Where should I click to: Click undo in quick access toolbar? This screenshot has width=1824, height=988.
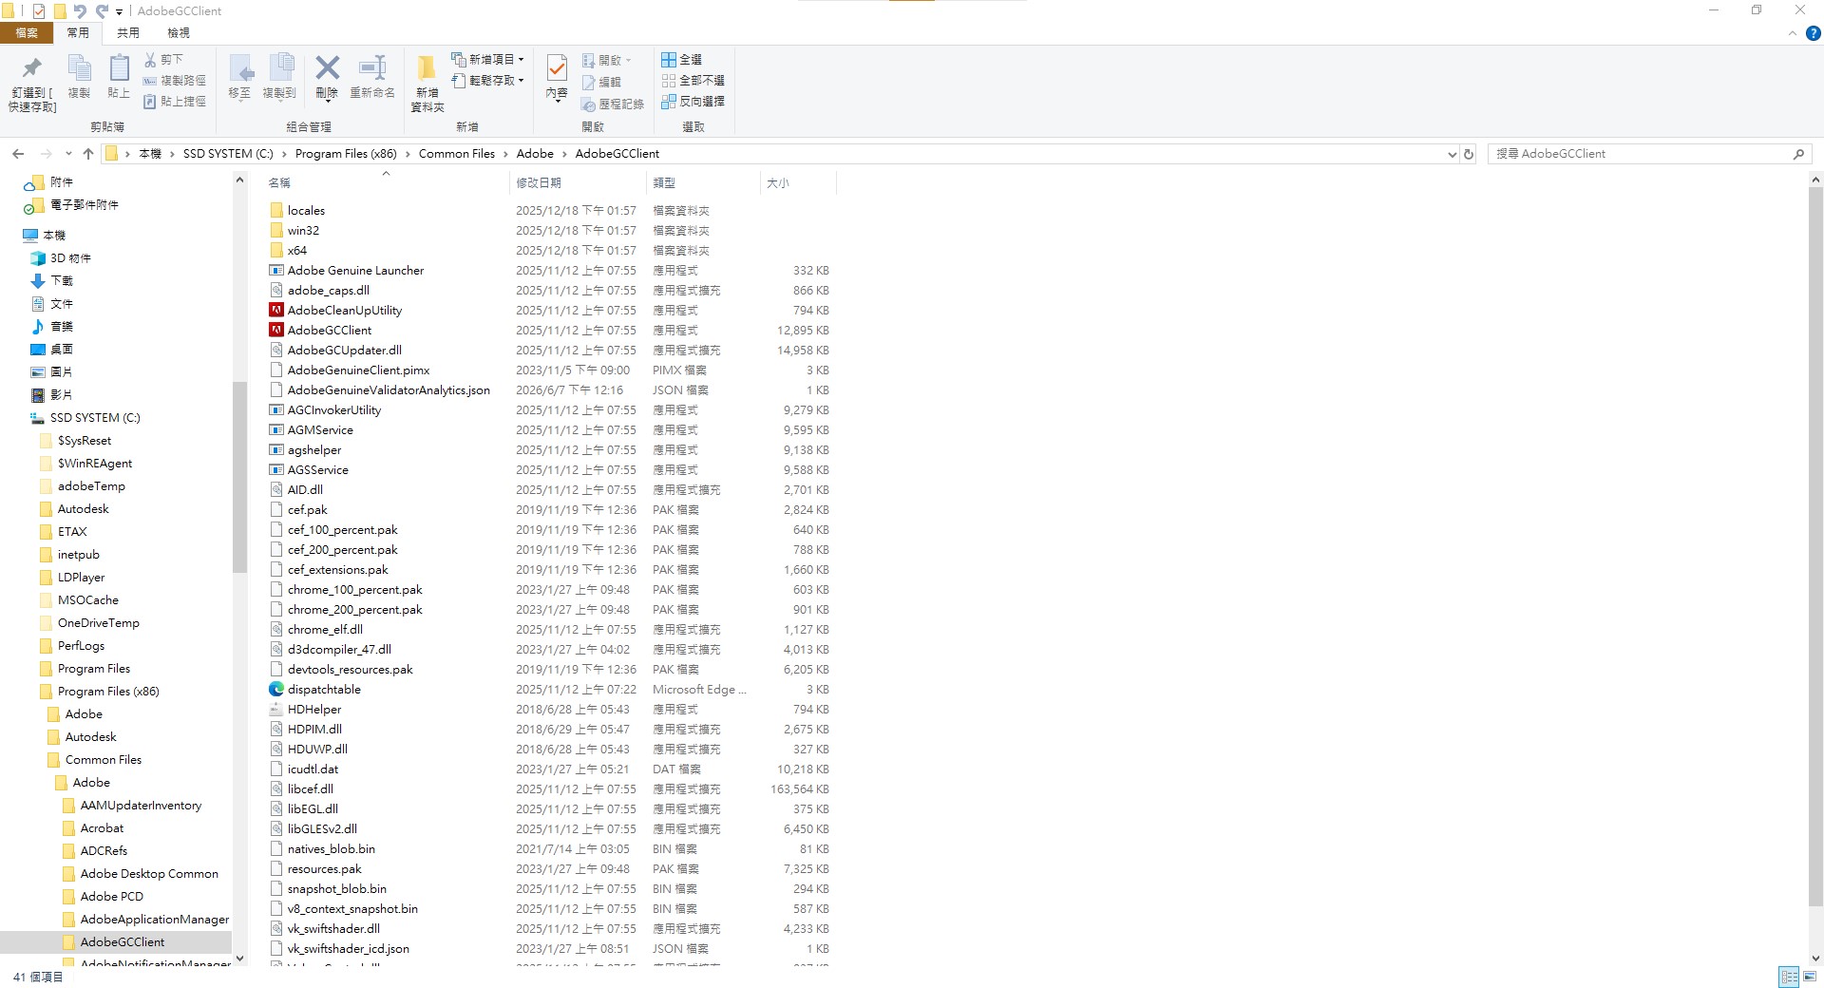pyautogui.click(x=80, y=11)
